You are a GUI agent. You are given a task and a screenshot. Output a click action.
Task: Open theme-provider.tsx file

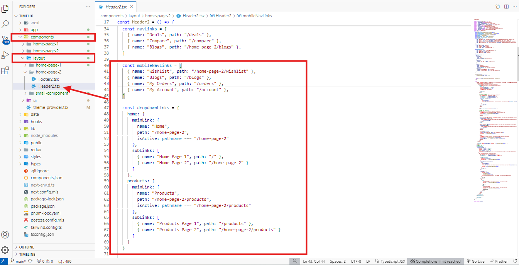(54, 107)
